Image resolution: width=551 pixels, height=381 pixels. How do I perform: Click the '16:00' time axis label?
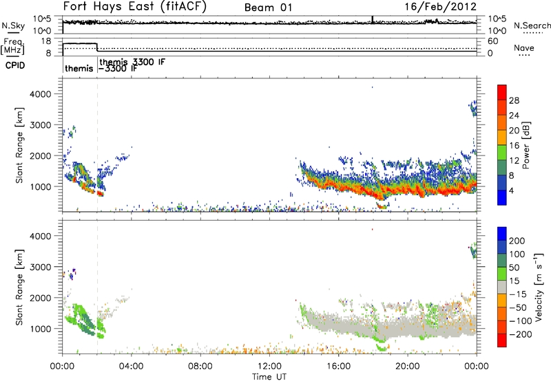338,367
